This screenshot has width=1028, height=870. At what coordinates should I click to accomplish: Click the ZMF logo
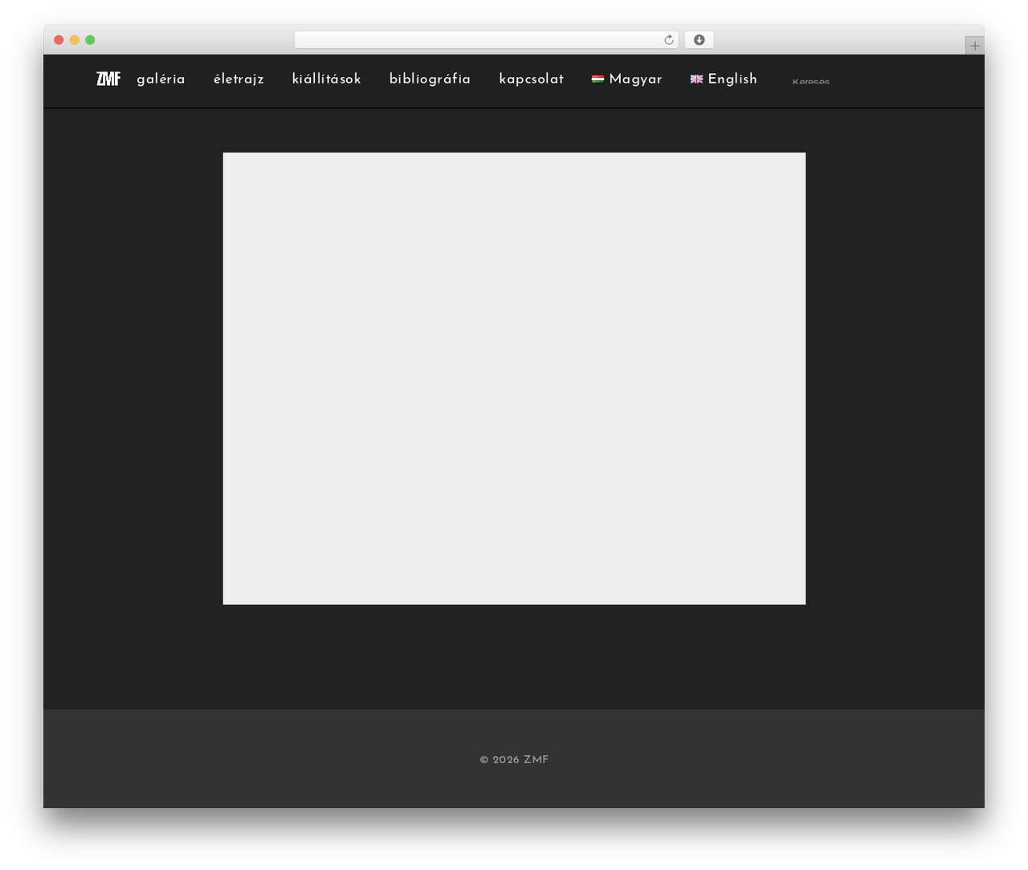click(x=108, y=79)
